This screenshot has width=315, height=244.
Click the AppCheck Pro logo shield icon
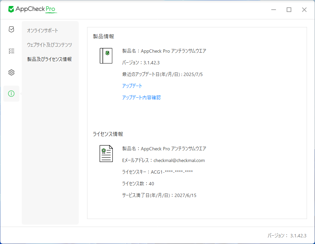point(11,9)
